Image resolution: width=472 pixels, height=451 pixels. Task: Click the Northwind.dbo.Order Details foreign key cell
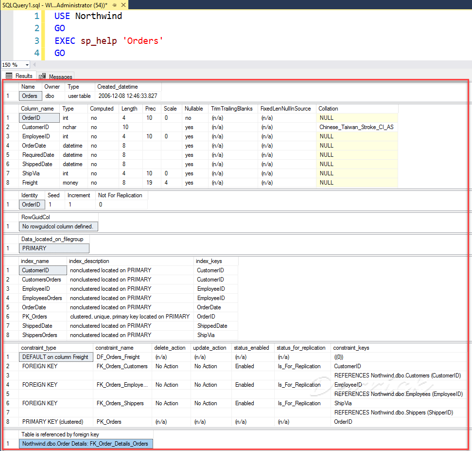[86, 444]
